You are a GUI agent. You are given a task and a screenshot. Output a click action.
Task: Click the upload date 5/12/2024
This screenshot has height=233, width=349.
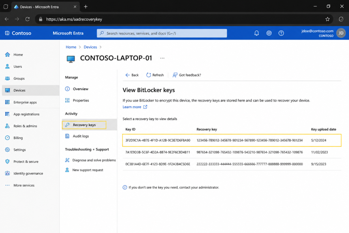pos(319,140)
